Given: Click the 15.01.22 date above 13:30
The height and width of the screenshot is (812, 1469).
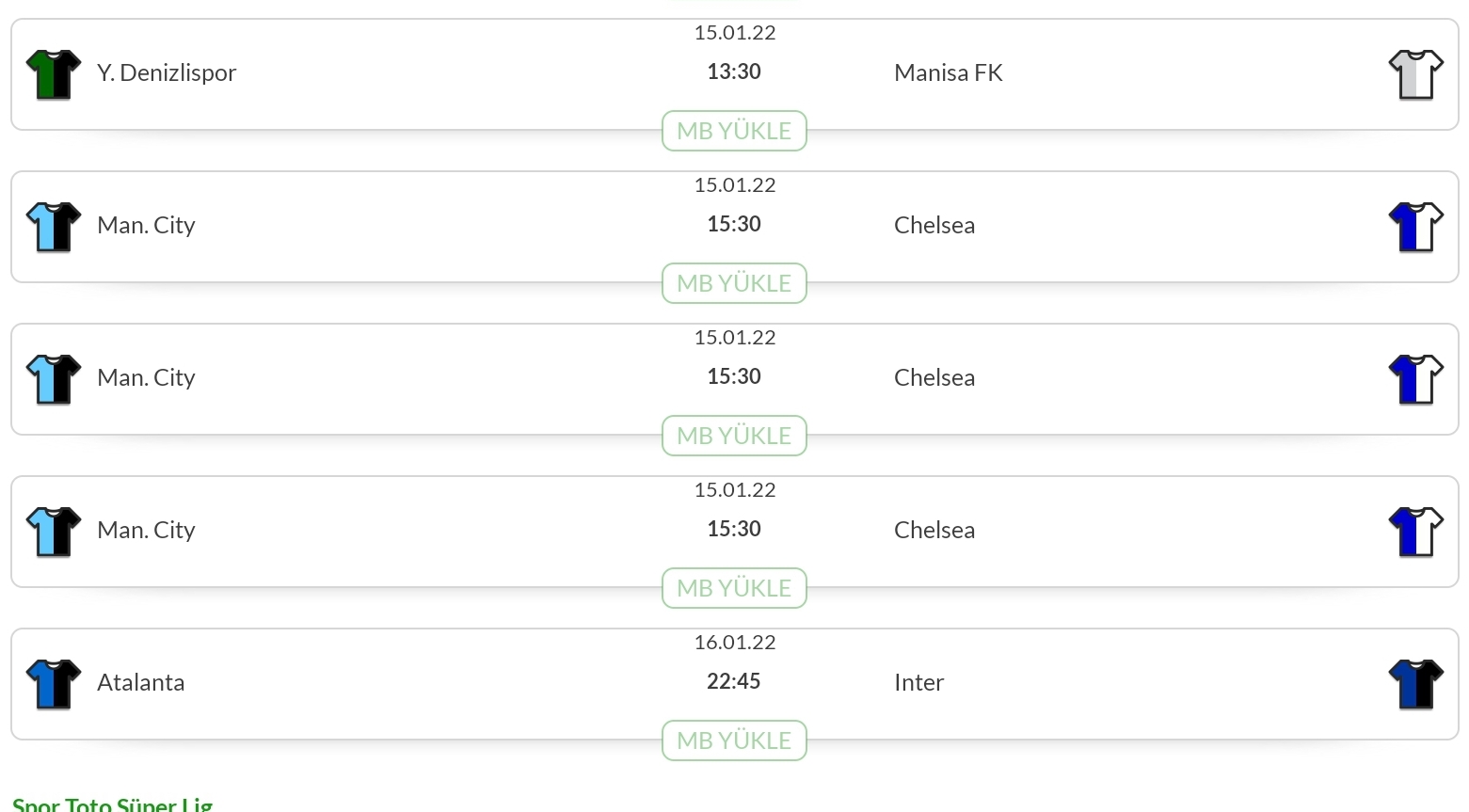Looking at the screenshot, I should tap(735, 32).
